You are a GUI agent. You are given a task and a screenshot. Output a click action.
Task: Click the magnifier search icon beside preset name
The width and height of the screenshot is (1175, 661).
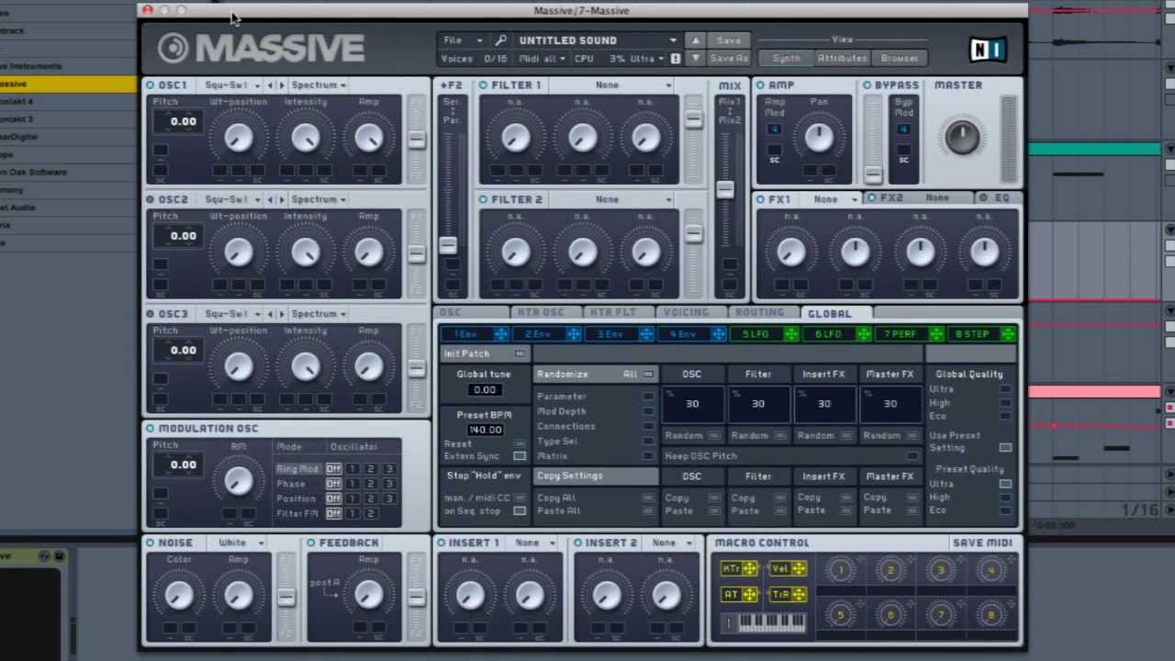click(500, 40)
